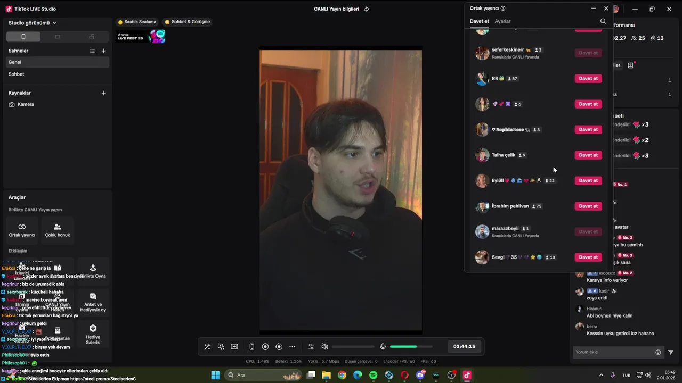Viewport: 682px width, 383px height.
Task: Click add screen layout icon in toolbar
Action: (234, 347)
